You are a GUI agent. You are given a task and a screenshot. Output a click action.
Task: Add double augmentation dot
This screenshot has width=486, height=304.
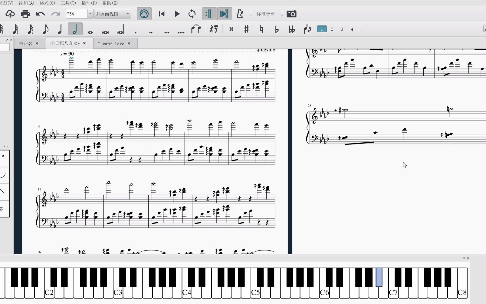point(151,32)
